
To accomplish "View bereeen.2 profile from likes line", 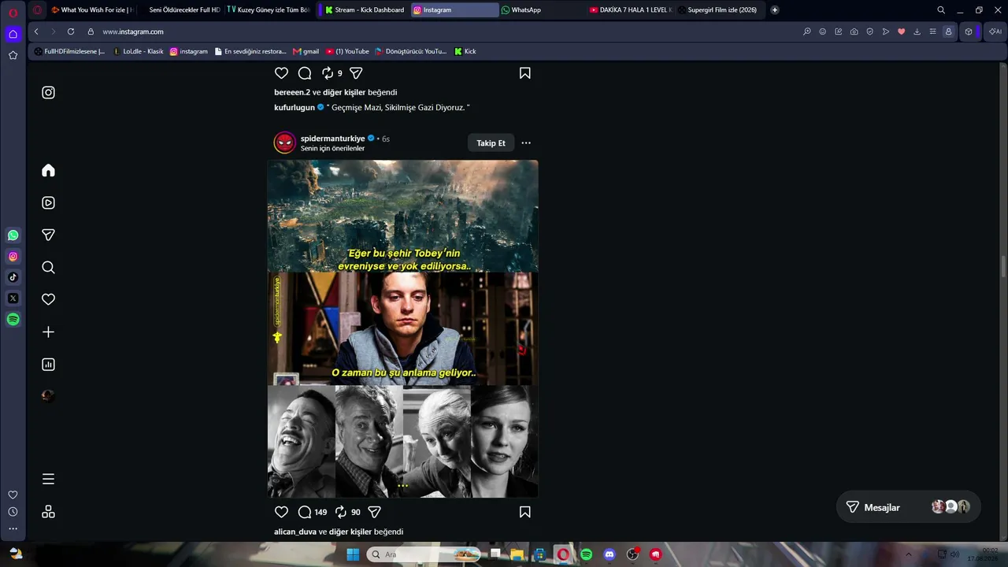I will pyautogui.click(x=292, y=92).
